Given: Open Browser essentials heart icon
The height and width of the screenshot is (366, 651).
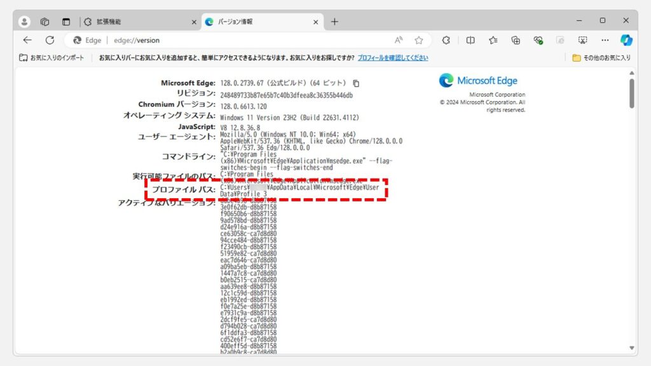Looking at the screenshot, I should pyautogui.click(x=538, y=40).
